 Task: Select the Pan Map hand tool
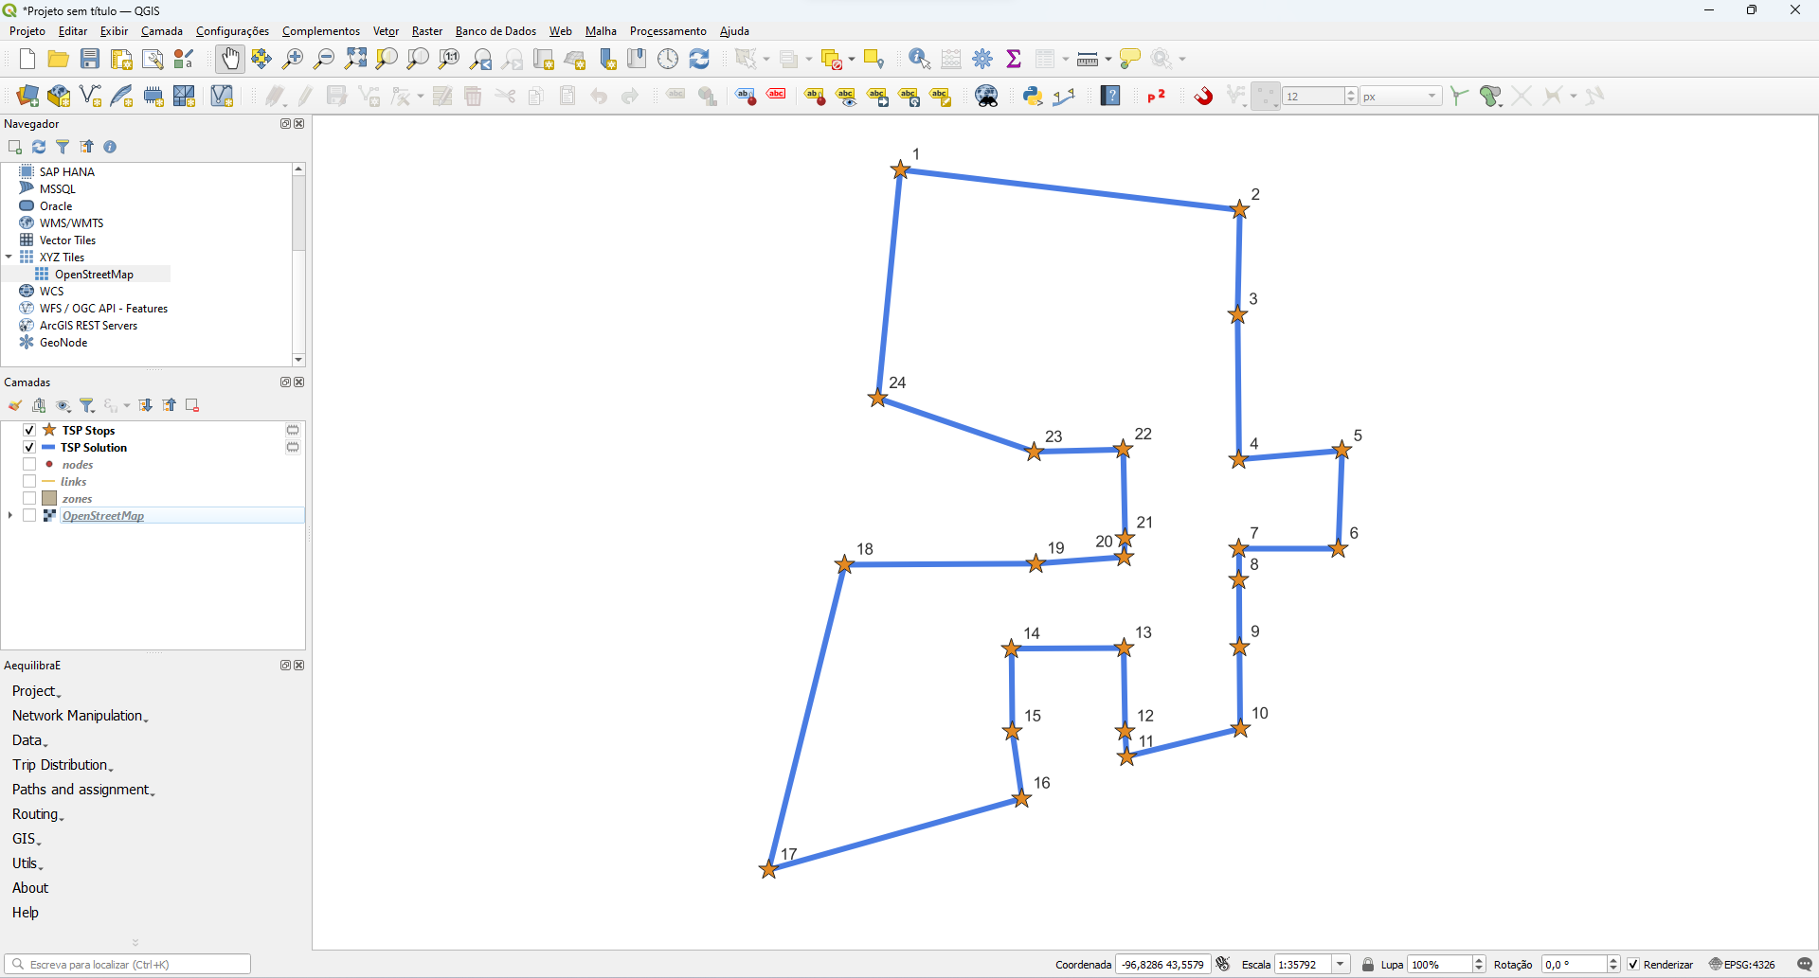[x=230, y=58]
